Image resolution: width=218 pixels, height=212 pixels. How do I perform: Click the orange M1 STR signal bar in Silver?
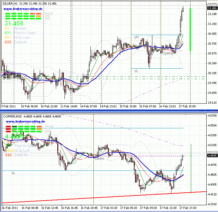click(x=39, y=16)
